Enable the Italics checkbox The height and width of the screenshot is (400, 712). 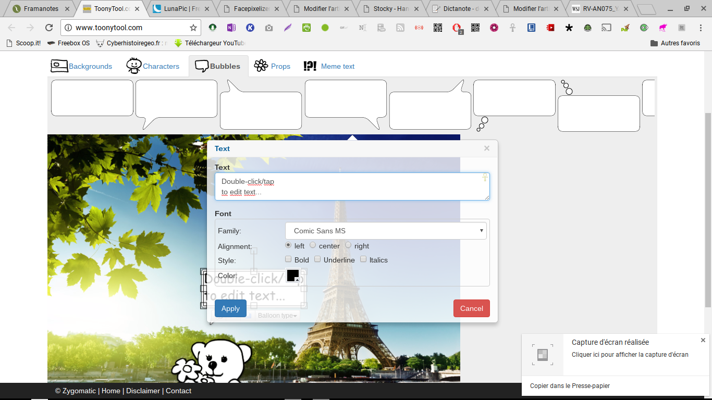click(x=363, y=259)
